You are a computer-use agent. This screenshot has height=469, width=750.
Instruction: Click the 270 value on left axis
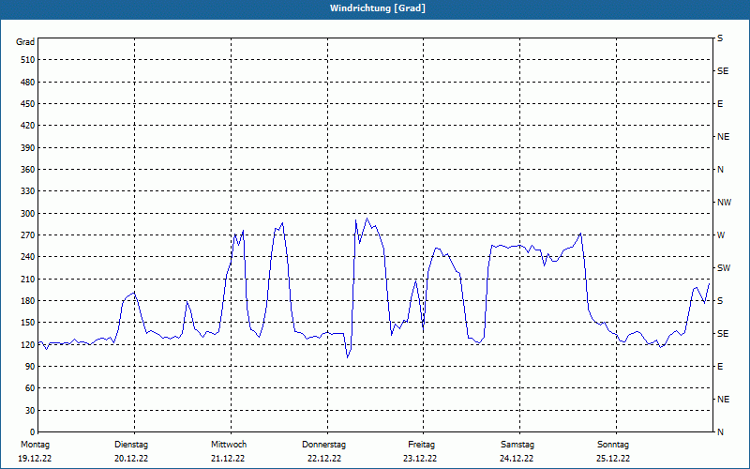point(27,235)
